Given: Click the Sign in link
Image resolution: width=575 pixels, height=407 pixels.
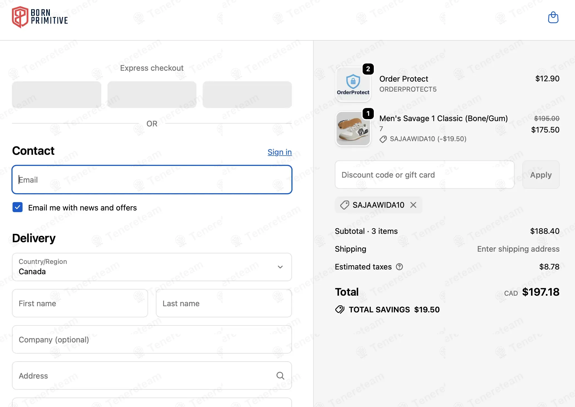Looking at the screenshot, I should coord(279,152).
